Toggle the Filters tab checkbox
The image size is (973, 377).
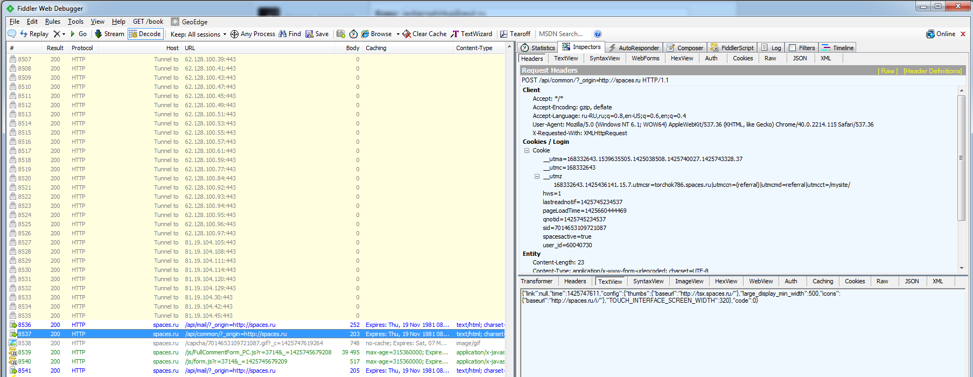793,48
